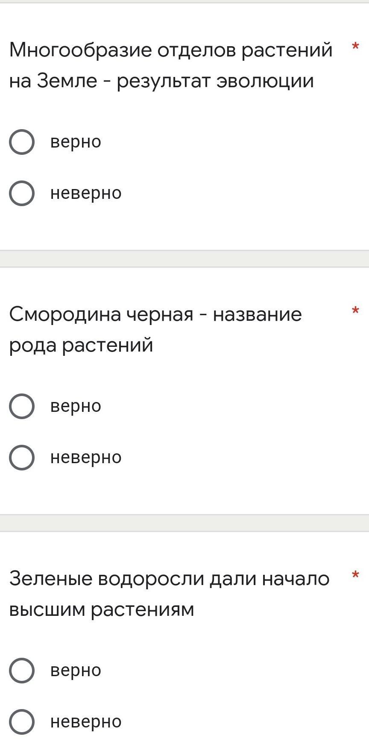Click the 'верно' label under the 'Смородина черная' question
The image size is (369, 748).
[76, 406]
